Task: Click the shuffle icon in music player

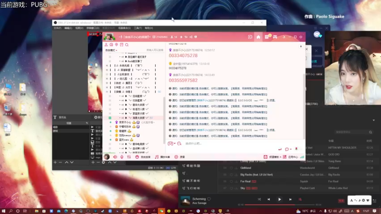Action: click(259, 199)
